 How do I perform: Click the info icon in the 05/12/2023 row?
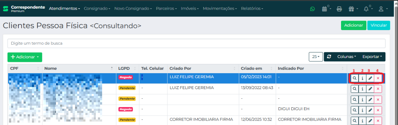pyautogui.click(x=363, y=78)
